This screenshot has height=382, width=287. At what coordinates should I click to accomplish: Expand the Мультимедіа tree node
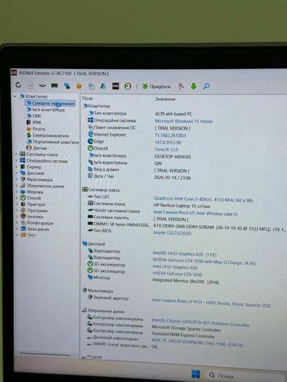[x=16, y=180]
